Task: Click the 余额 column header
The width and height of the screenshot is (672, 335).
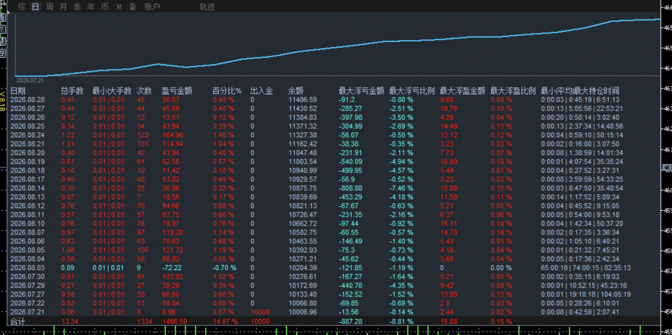Action: pyautogui.click(x=296, y=91)
